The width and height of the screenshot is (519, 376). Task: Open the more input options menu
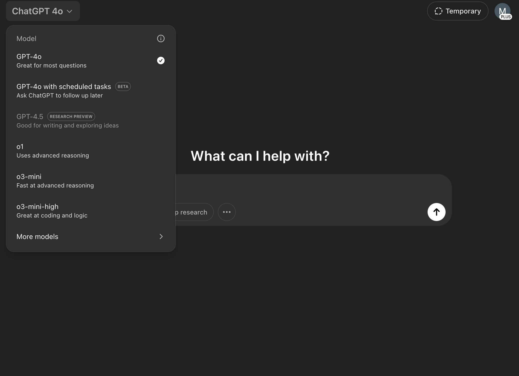coord(227,212)
